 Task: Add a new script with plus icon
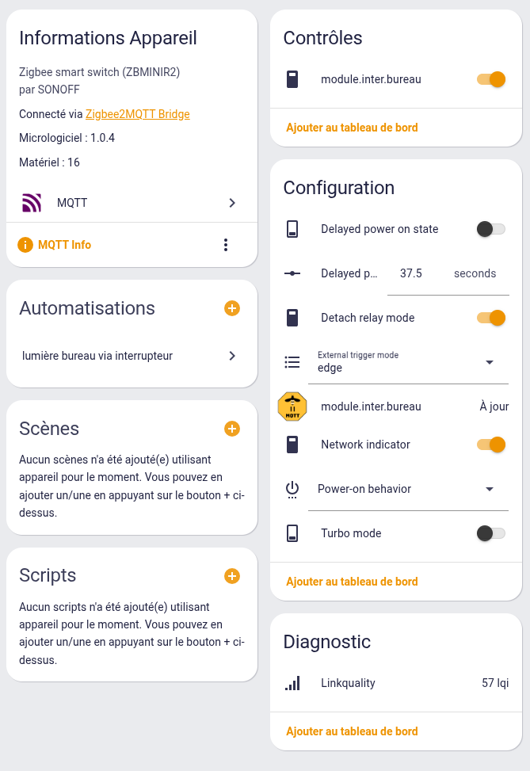click(x=232, y=576)
